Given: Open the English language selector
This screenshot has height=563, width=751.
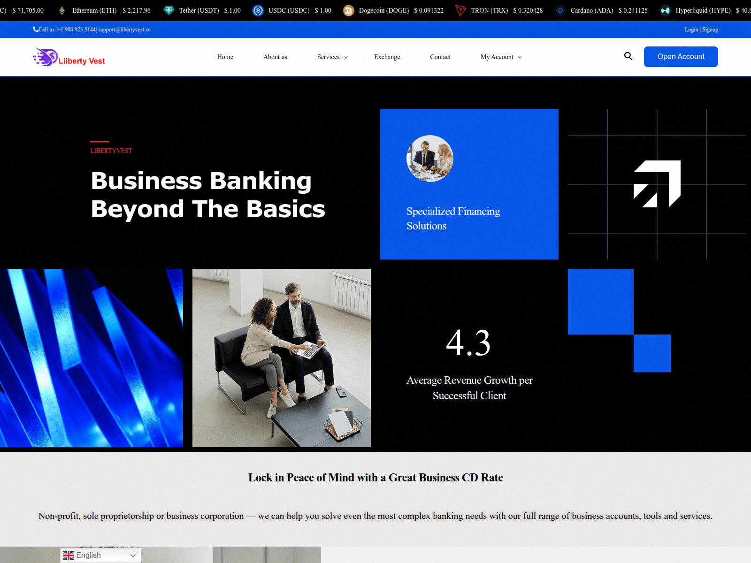Looking at the screenshot, I should click(100, 555).
